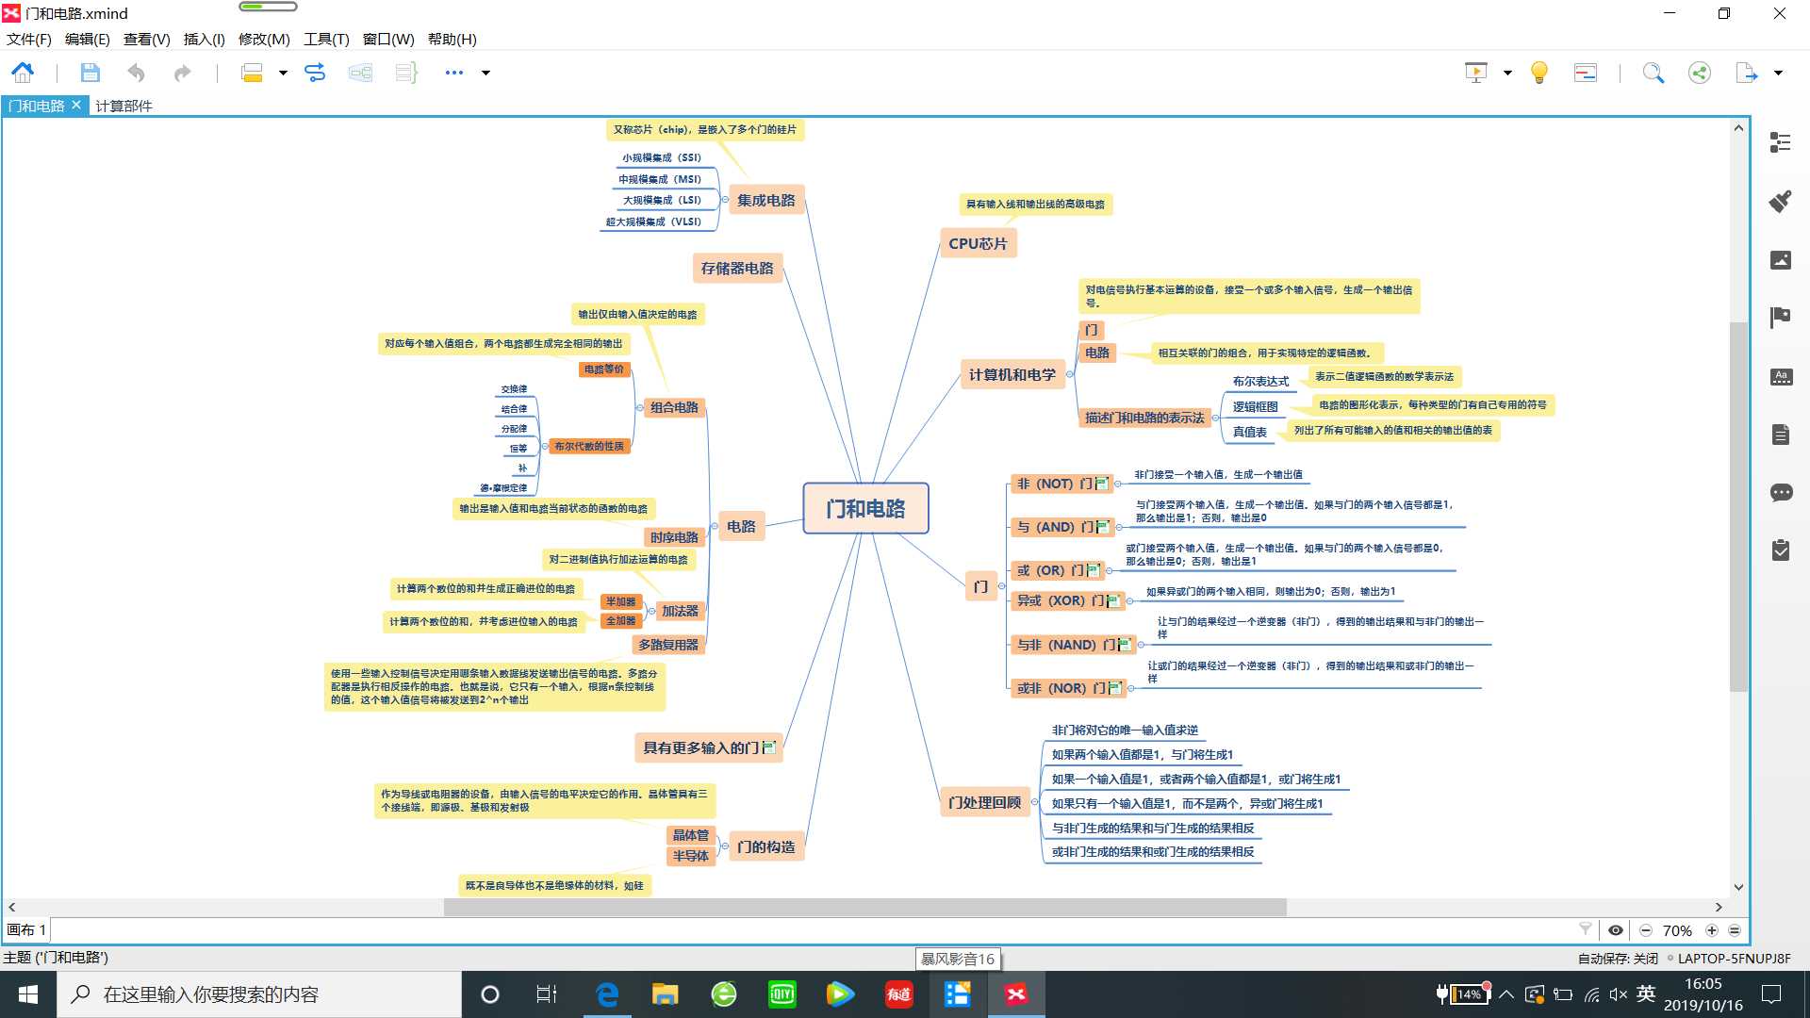Open the comments speech bubble panel

point(1780,492)
